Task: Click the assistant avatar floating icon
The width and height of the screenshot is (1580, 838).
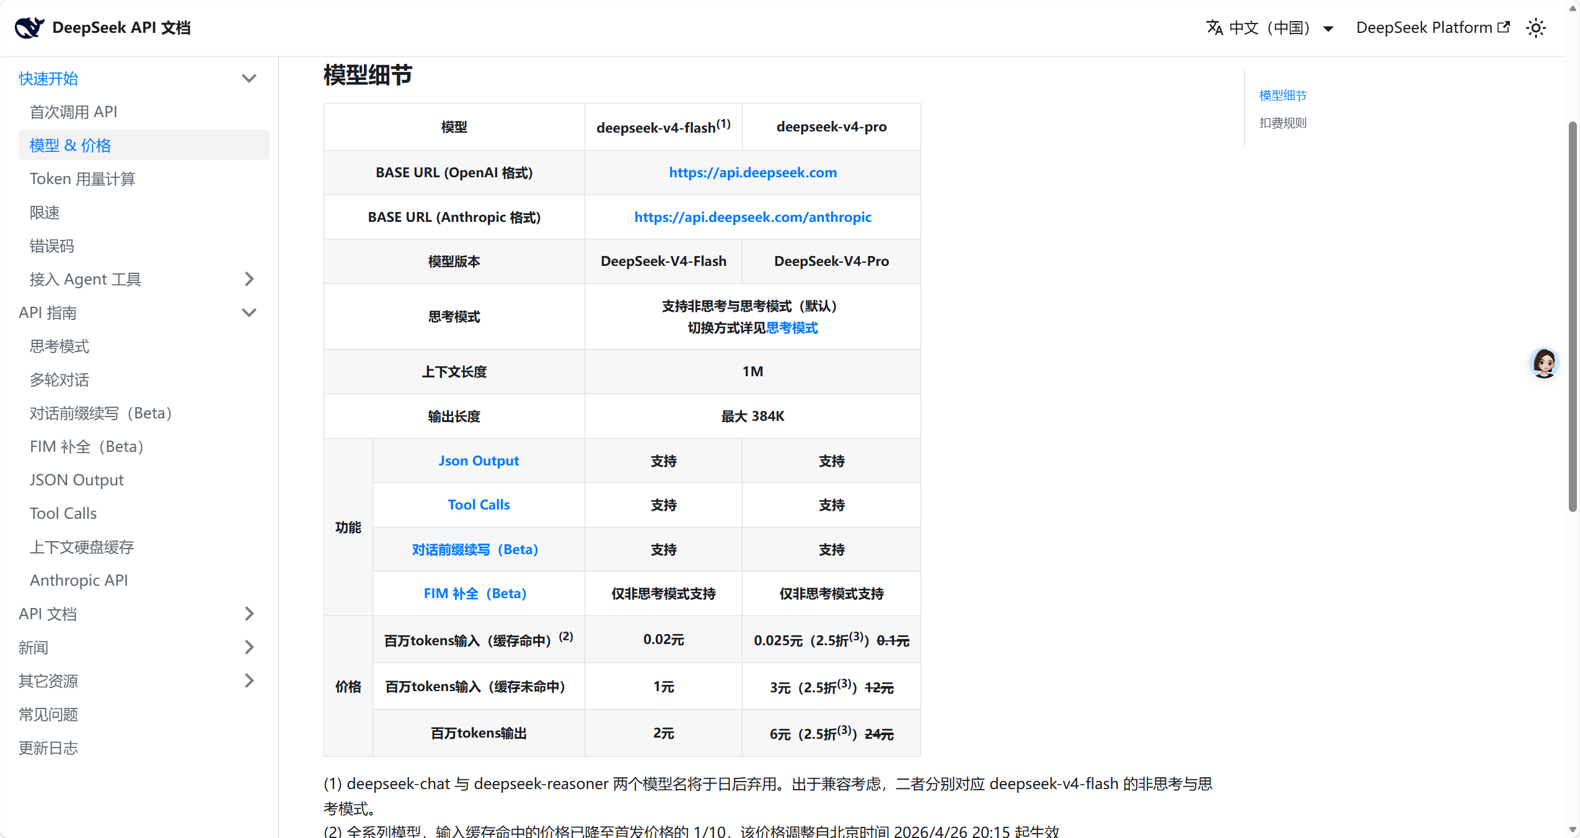Action: pos(1543,363)
